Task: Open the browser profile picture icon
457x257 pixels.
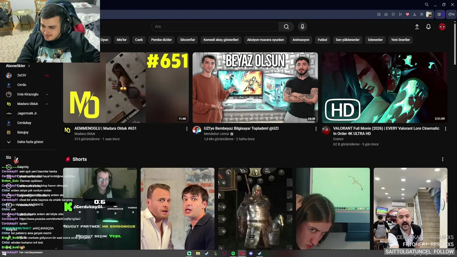Action: pyautogui.click(x=429, y=14)
